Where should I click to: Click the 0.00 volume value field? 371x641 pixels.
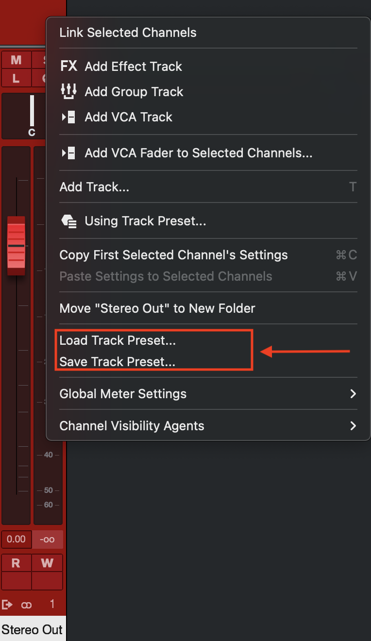(x=17, y=539)
